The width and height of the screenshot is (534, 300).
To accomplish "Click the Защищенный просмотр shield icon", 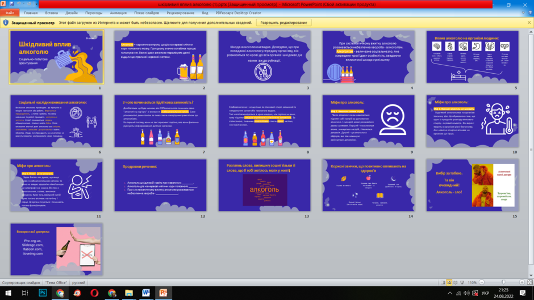I will (x=6, y=23).
